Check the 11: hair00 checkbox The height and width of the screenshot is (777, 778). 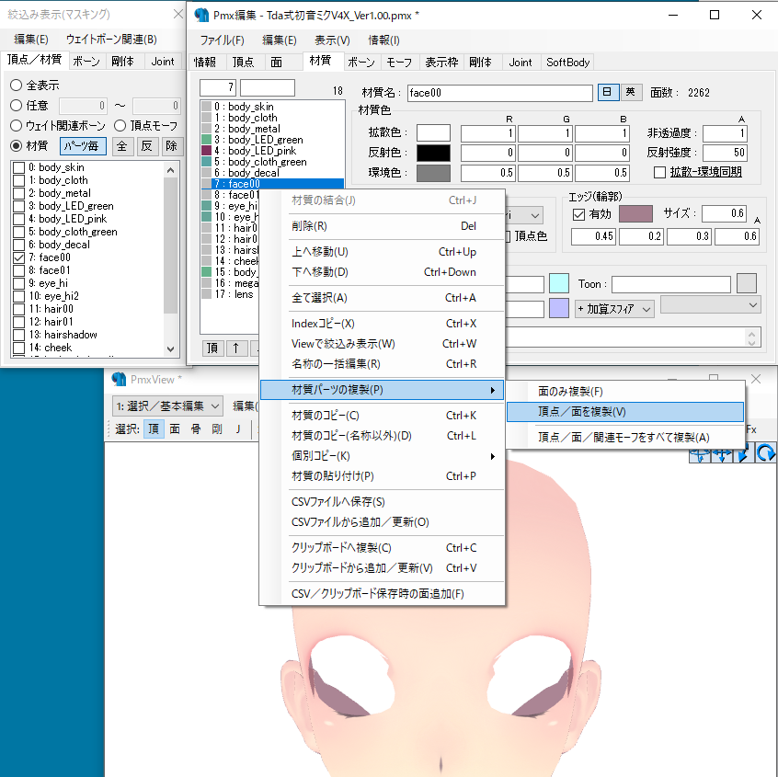[19, 309]
